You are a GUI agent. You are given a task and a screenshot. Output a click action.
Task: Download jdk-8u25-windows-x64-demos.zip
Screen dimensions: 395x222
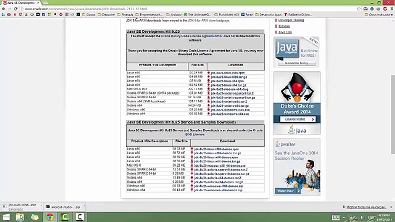[x=218, y=190]
